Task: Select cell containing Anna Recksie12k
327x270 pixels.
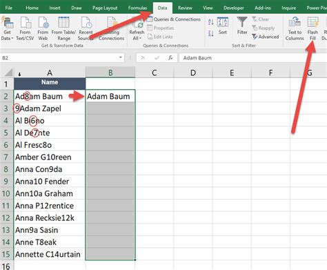Action: pyautogui.click(x=50, y=218)
